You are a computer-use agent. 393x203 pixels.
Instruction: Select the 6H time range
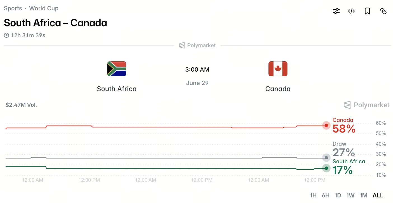point(326,195)
